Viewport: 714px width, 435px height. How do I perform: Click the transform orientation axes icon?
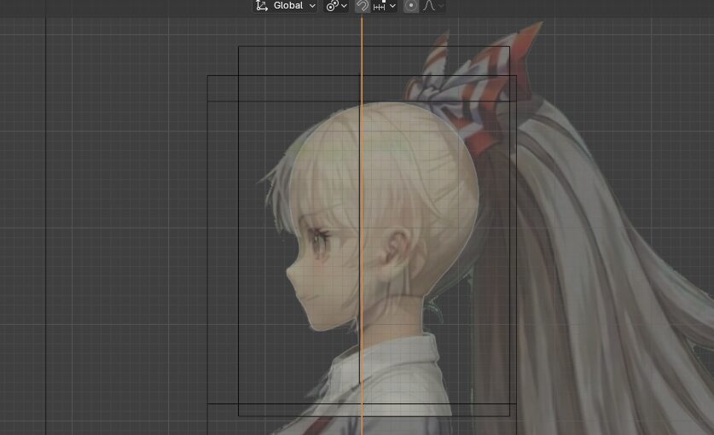(x=262, y=6)
